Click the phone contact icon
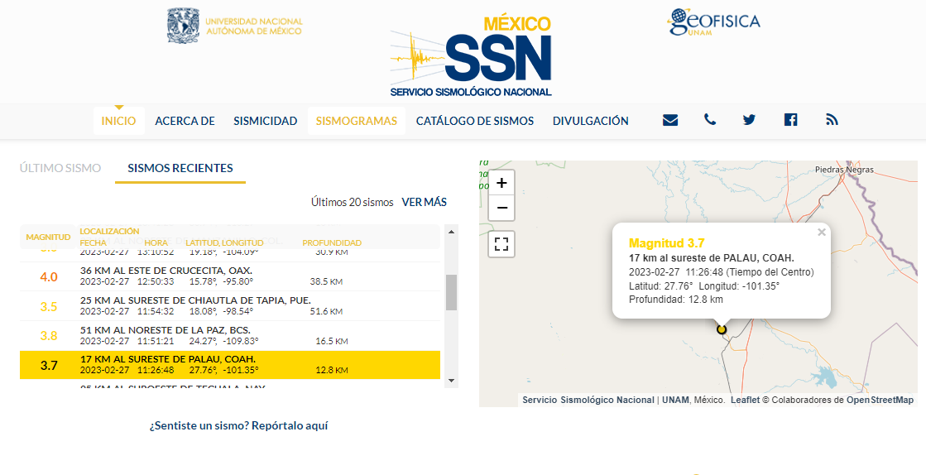 710,120
